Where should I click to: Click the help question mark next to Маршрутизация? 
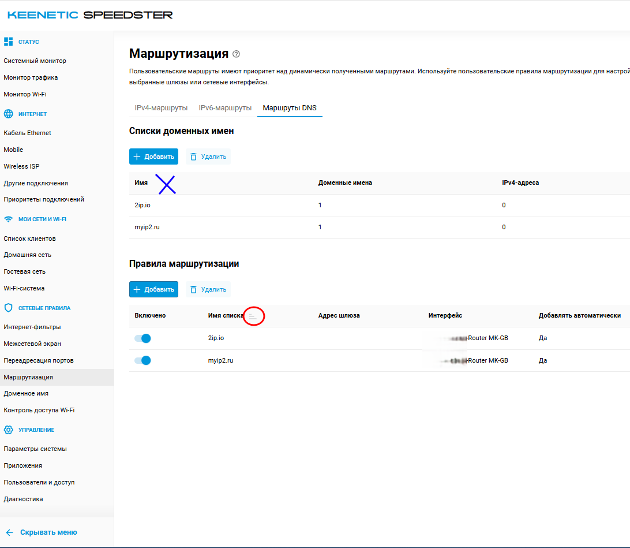coord(236,54)
